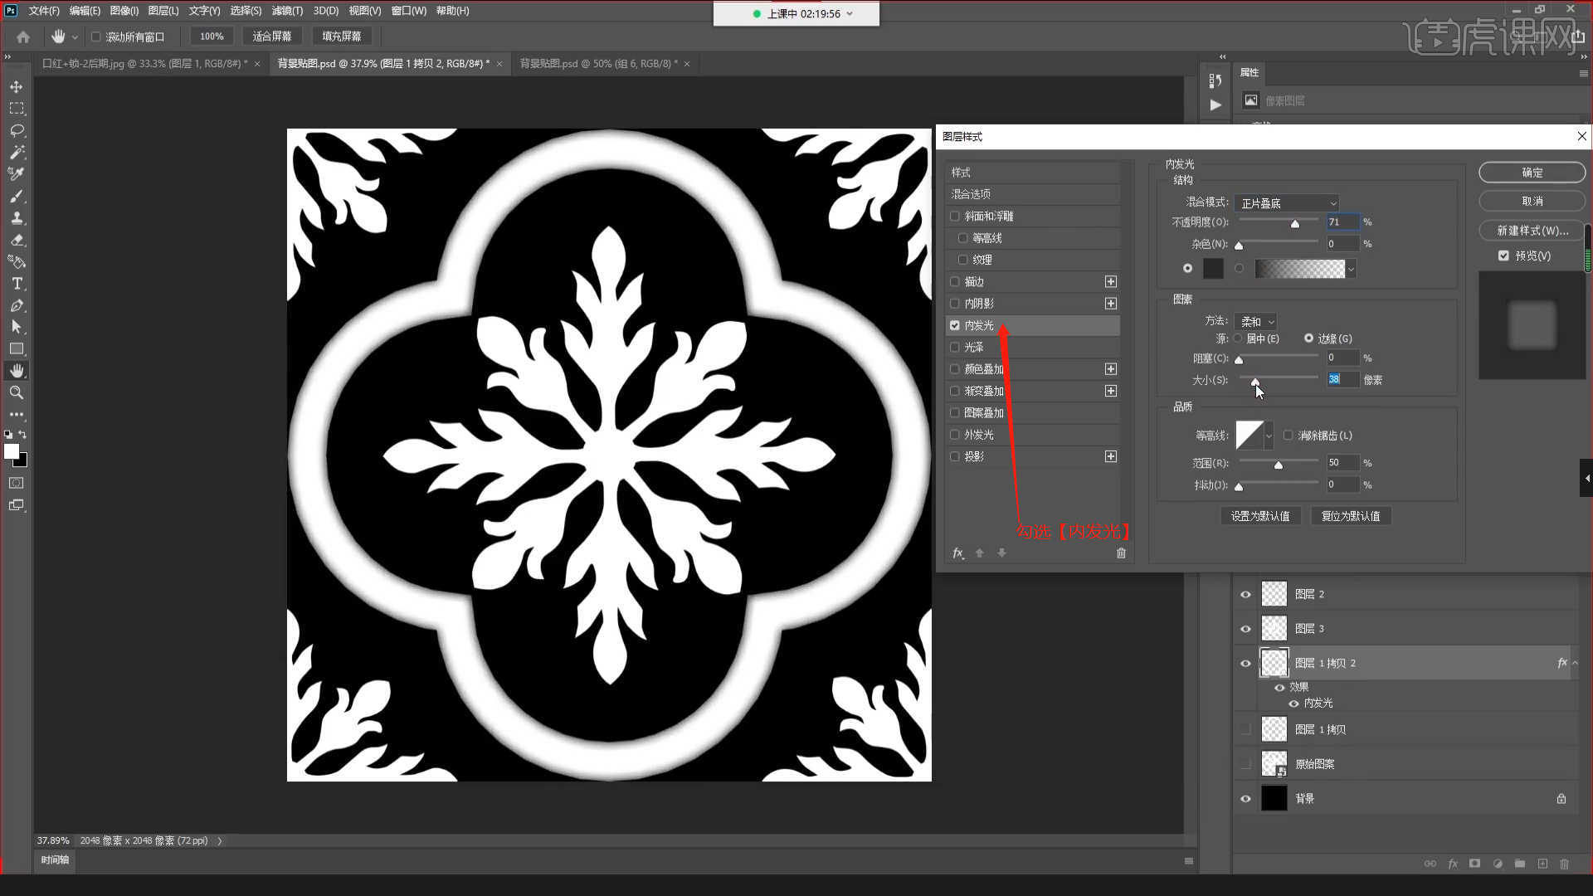Open the gradient picker dropdown arrow
1593x896 pixels.
tap(1352, 269)
